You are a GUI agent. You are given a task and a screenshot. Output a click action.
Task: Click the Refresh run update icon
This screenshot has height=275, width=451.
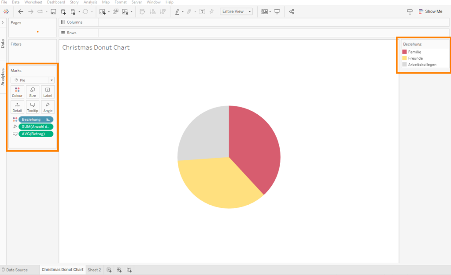(x=85, y=11)
